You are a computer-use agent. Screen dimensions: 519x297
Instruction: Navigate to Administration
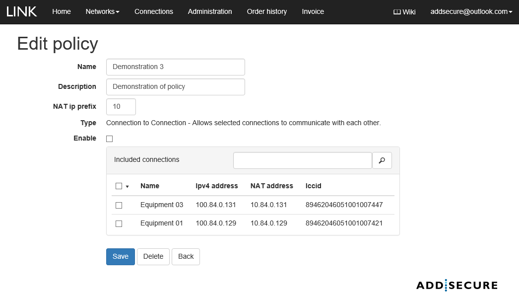click(210, 11)
